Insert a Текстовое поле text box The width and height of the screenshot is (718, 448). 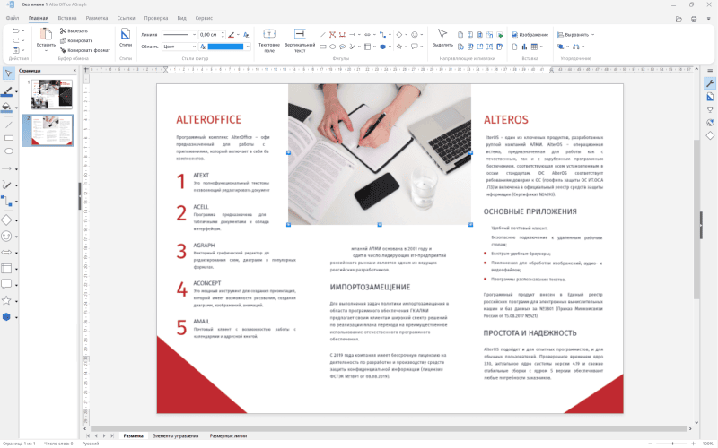click(x=269, y=40)
